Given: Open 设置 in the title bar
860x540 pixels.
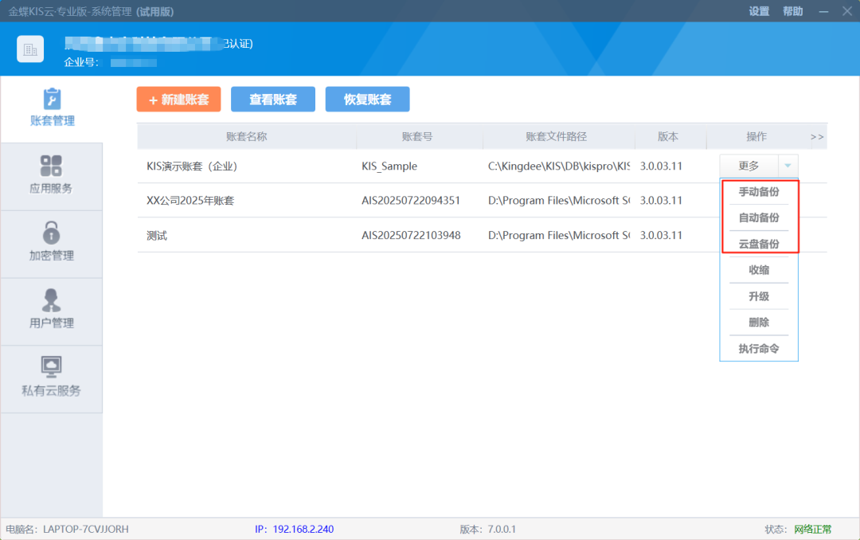Looking at the screenshot, I should coord(759,11).
